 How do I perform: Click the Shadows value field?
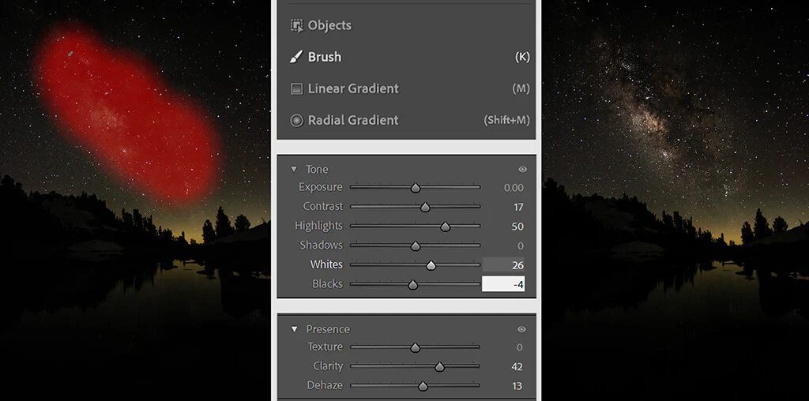point(521,245)
